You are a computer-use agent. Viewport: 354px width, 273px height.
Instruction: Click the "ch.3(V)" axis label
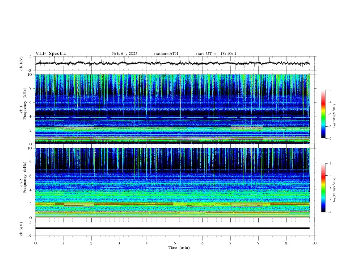21,229
